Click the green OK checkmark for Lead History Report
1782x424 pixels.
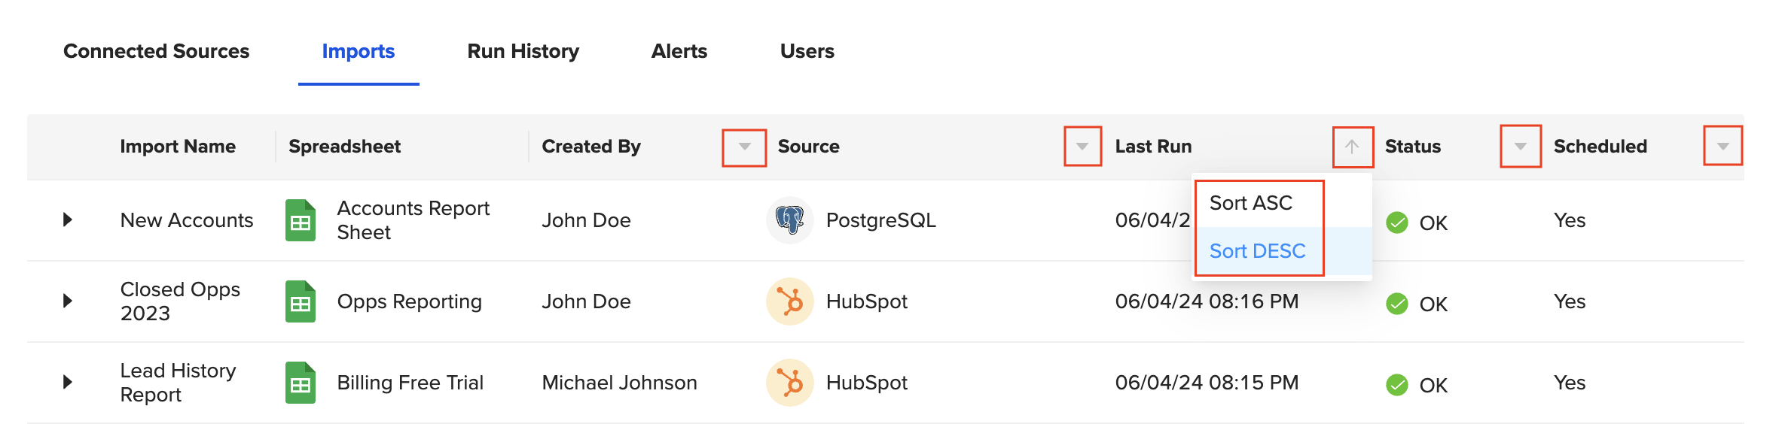[1397, 385]
